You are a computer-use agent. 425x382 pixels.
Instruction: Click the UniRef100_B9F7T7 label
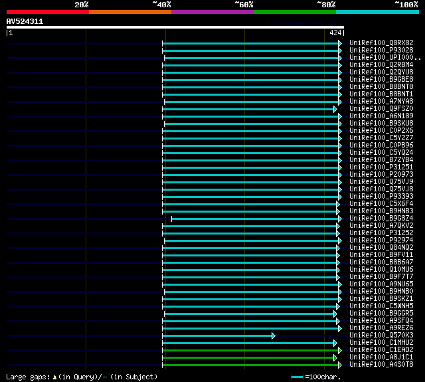tap(381, 277)
